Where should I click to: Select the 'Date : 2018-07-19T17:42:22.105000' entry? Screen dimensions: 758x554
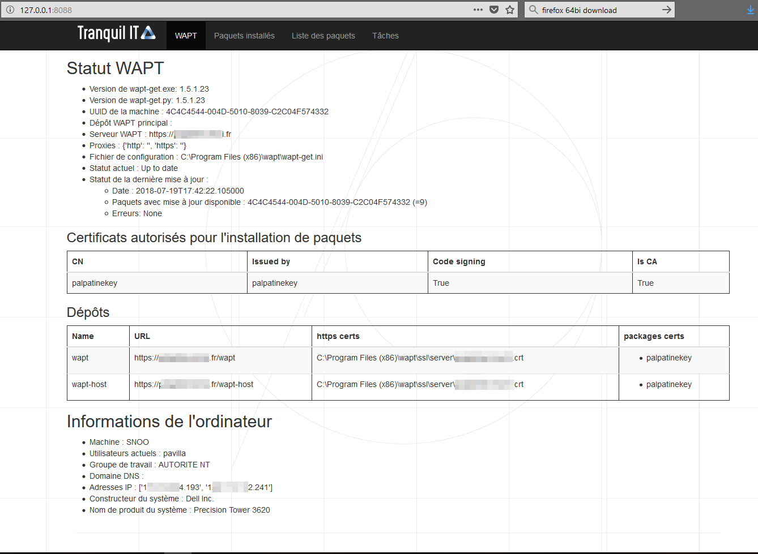pos(178,191)
